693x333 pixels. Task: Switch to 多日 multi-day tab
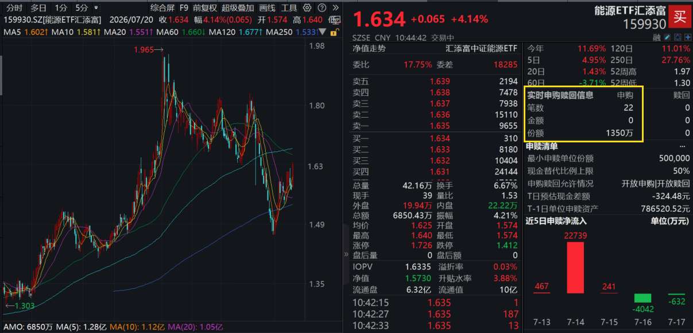(38, 8)
